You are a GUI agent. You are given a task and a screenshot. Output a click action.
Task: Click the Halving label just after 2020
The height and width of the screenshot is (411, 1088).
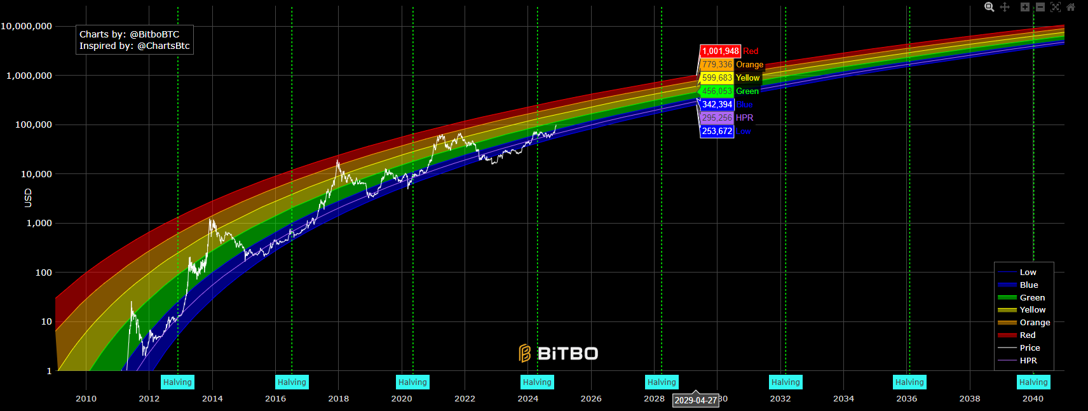click(x=412, y=382)
